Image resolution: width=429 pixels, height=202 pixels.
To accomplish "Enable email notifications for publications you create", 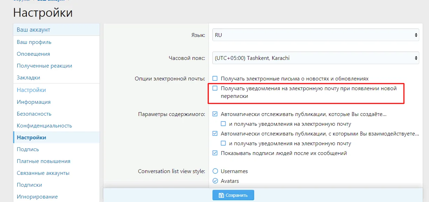I will [223, 123].
